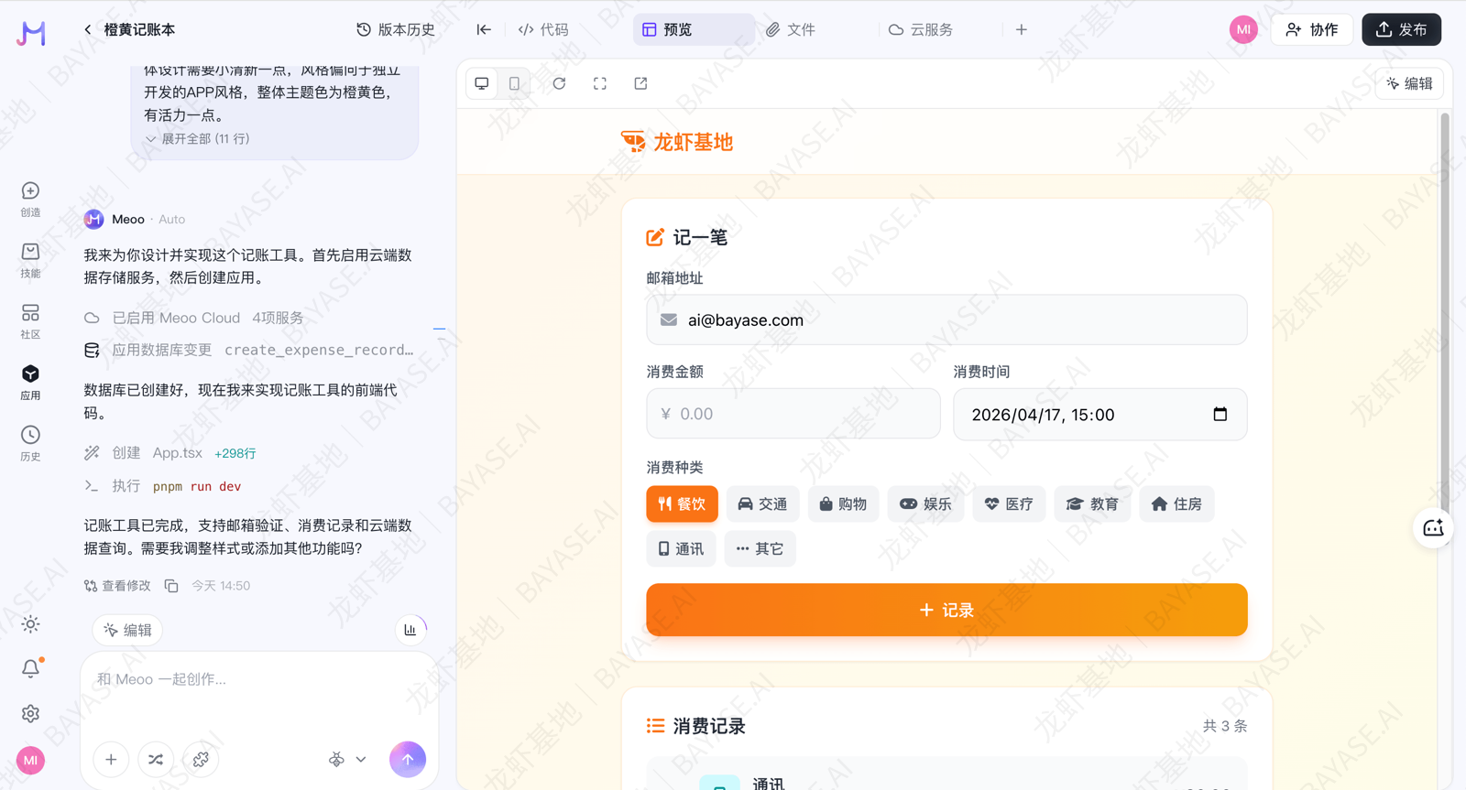
Task: Focus the 邮箱地址 input field
Action: [946, 319]
